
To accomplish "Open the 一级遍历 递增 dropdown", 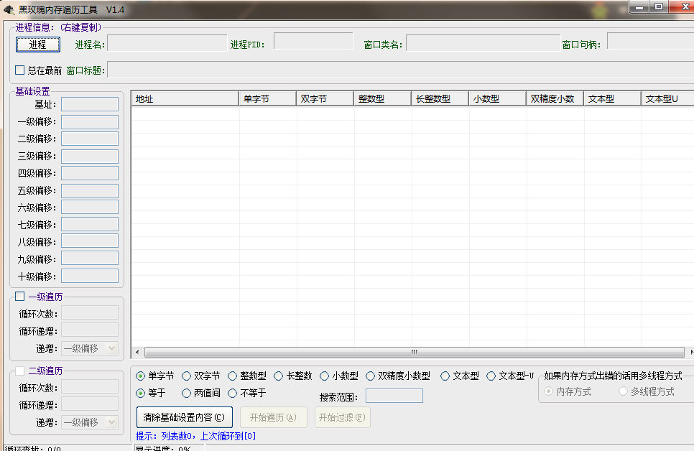I will click(90, 348).
